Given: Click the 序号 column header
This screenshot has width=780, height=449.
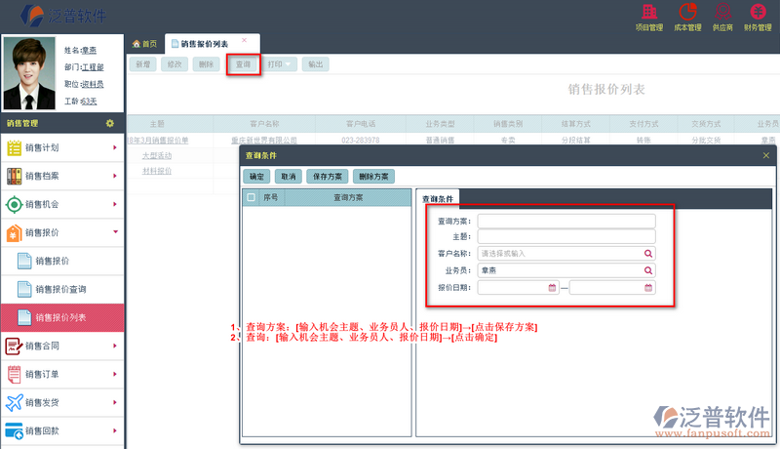Looking at the screenshot, I should click(x=271, y=197).
